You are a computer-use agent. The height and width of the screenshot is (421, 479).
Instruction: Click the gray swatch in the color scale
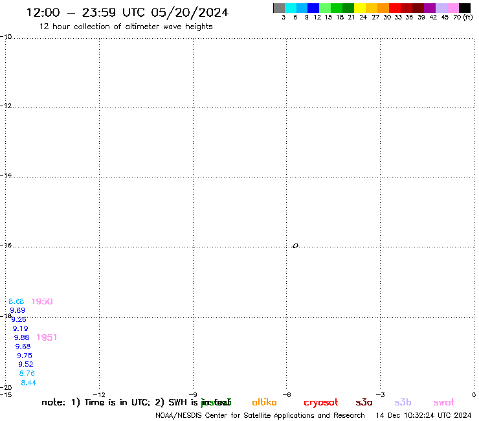pyautogui.click(x=279, y=8)
